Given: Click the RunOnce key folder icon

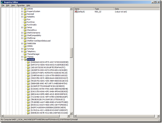Looking at the screenshot, I should pyautogui.click(x=25, y=22).
